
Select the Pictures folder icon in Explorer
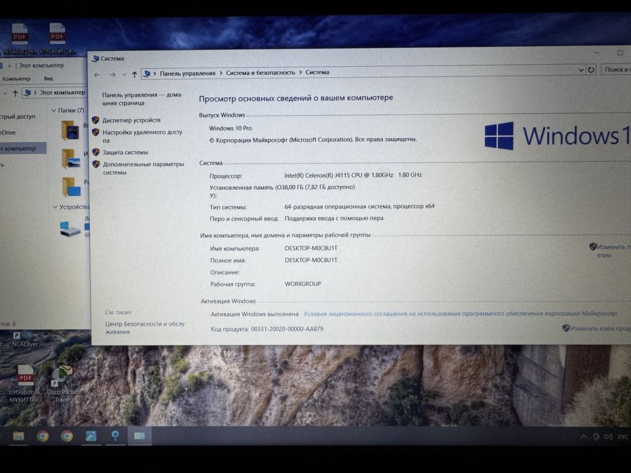[70, 159]
